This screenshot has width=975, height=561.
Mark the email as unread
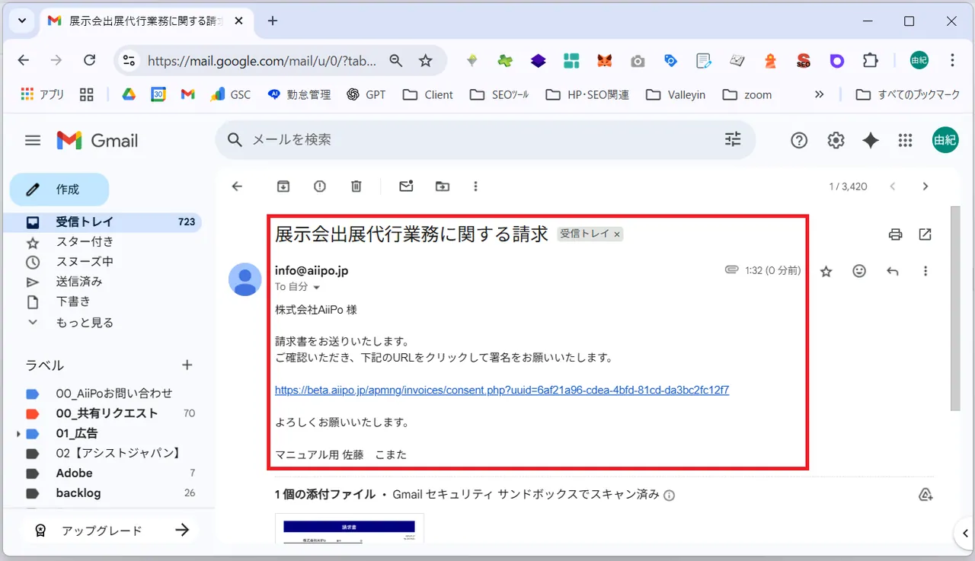406,186
